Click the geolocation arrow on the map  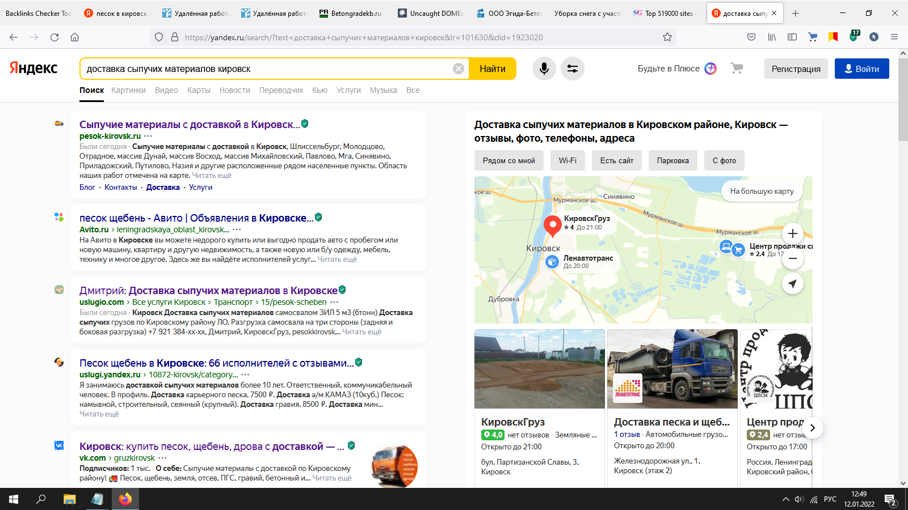(x=793, y=283)
